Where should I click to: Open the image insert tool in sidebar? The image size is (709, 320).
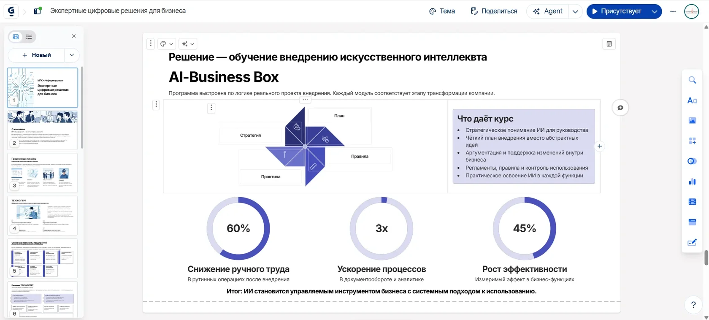point(692,121)
